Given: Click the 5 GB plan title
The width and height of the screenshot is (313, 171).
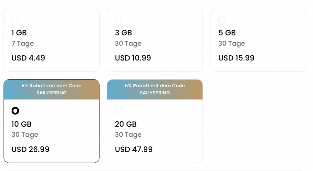Looking at the screenshot, I should (227, 33).
